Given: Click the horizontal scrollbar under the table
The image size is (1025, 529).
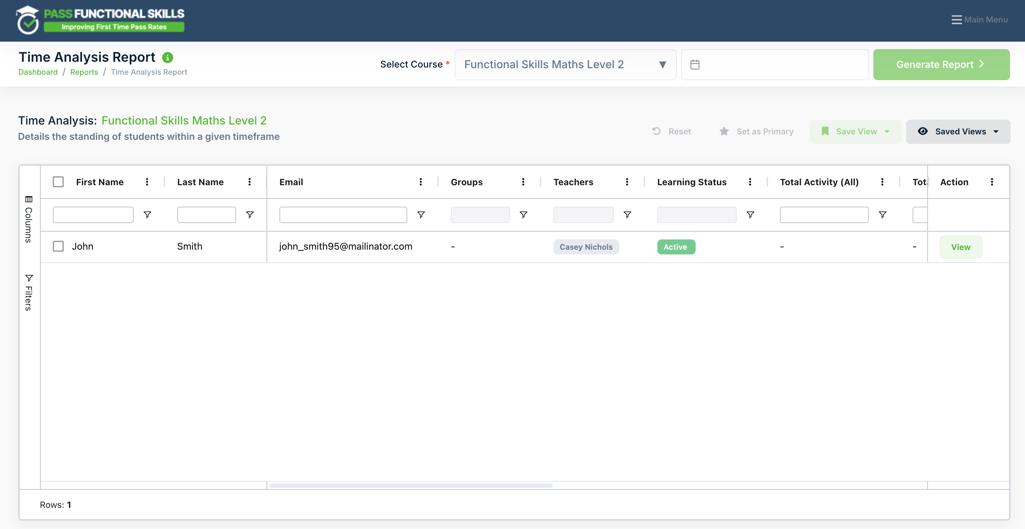Looking at the screenshot, I should tap(411, 485).
